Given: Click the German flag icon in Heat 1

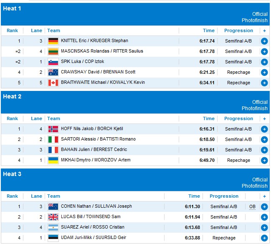Looking at the screenshot, I should click(x=53, y=41).
